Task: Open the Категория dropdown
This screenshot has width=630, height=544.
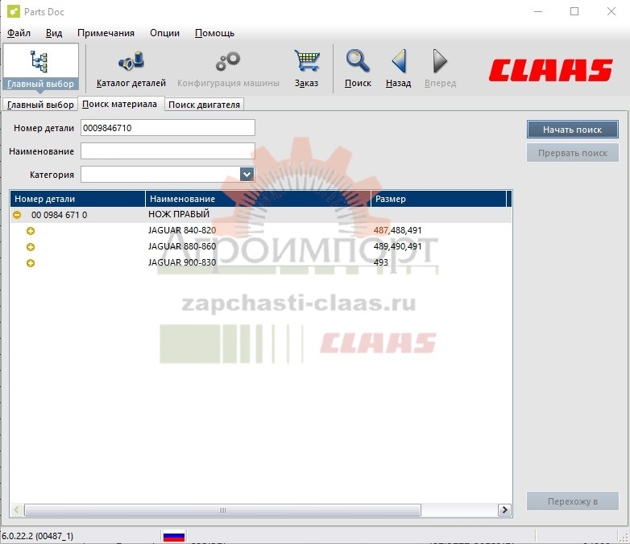Action: click(247, 175)
